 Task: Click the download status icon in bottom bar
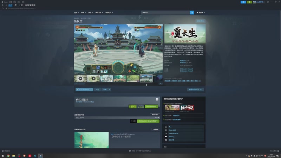(130, 151)
